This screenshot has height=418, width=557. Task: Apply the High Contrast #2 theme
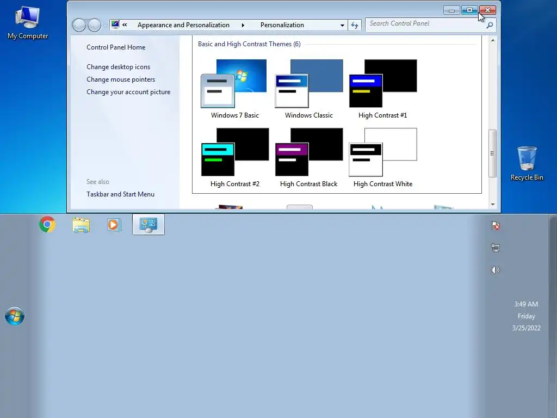tap(234, 158)
